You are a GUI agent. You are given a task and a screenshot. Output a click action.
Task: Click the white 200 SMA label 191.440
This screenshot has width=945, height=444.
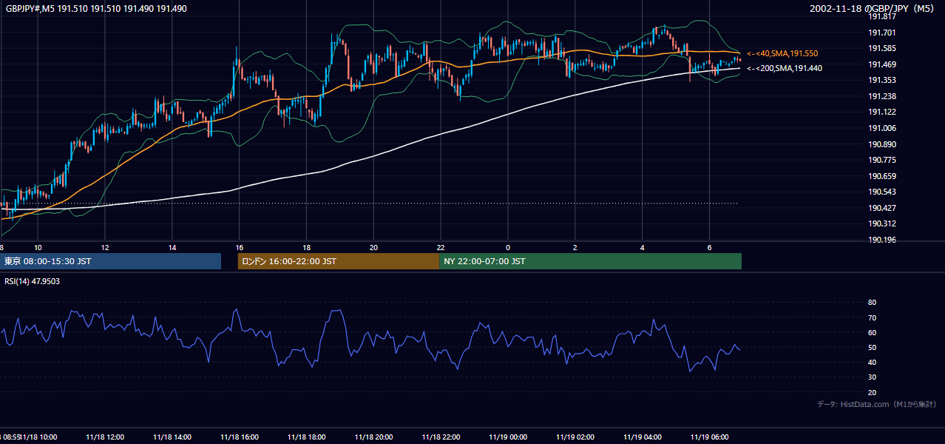[x=785, y=68]
